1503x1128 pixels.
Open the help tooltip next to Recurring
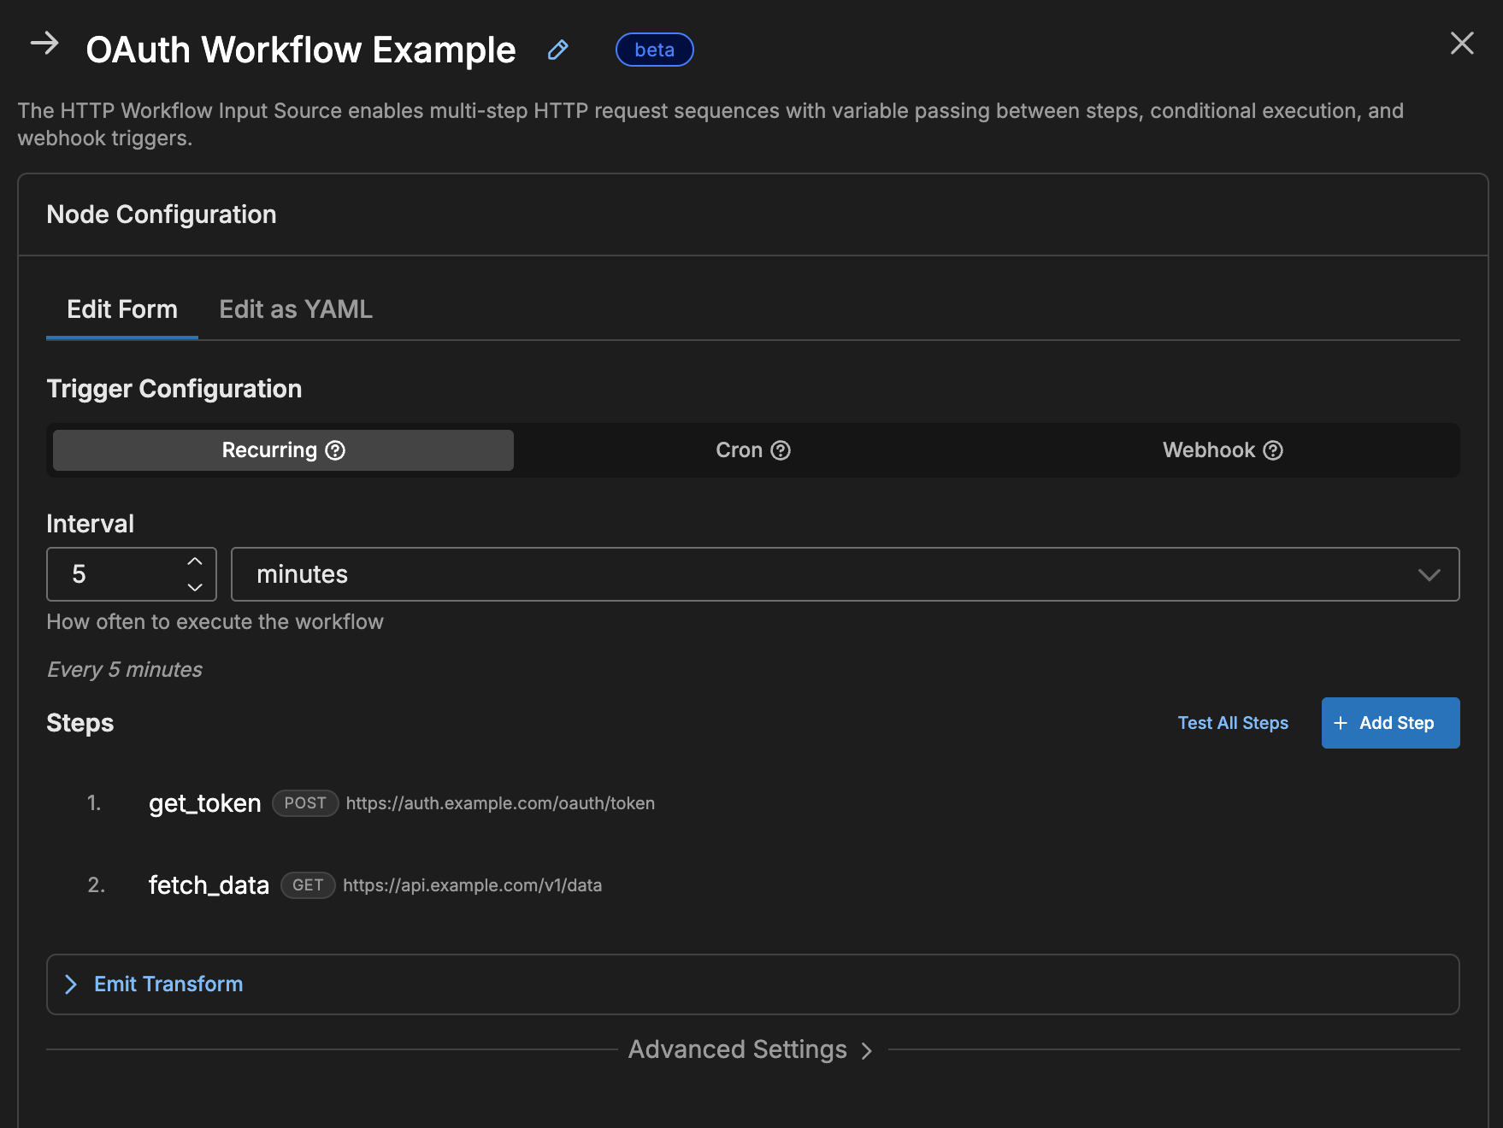pos(335,449)
